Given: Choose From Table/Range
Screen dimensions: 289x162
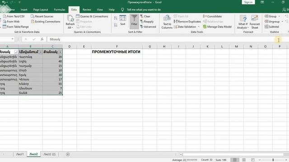Looking at the screenshot, I should coord(16,27).
